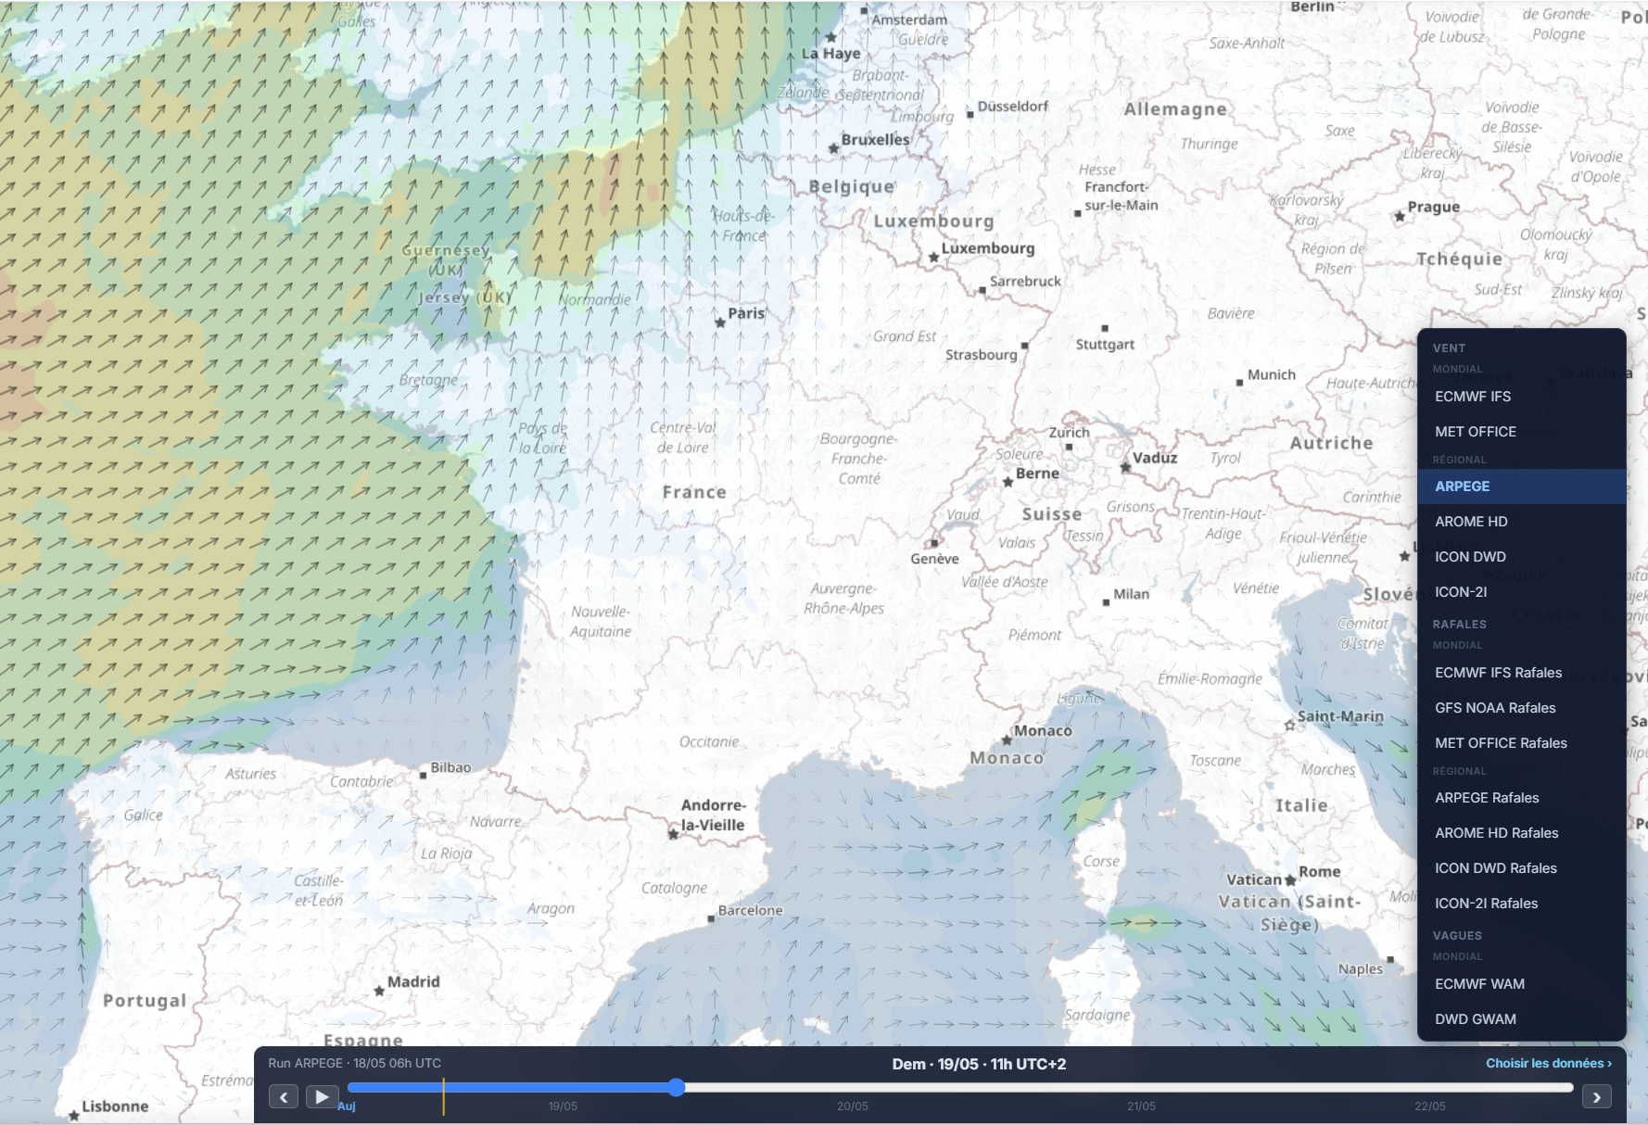Jump to the 22/05 timeline date
The image size is (1648, 1125).
[1430, 1106]
